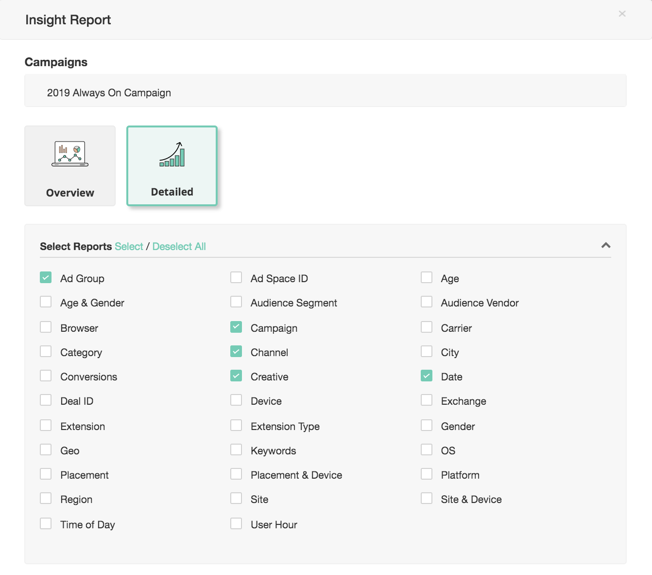Uncheck the Date report checkbox
Viewport: 652px width, 575px height.
pyautogui.click(x=427, y=376)
